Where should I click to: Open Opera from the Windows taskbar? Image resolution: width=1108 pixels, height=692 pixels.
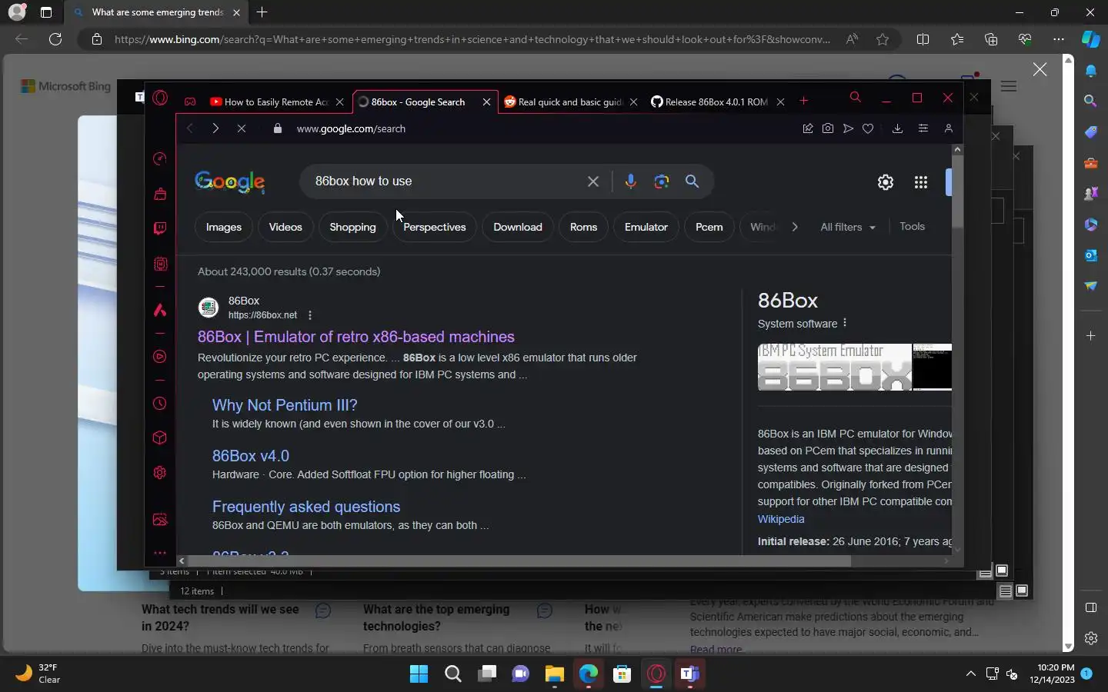656,674
